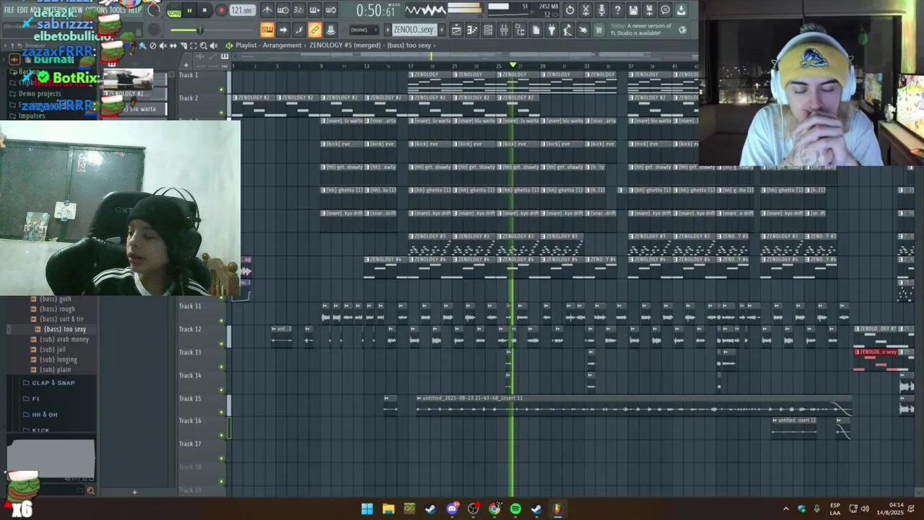This screenshot has height=520, width=924.
Task: Select the (bass) suit & tie preset
Action: 61,319
